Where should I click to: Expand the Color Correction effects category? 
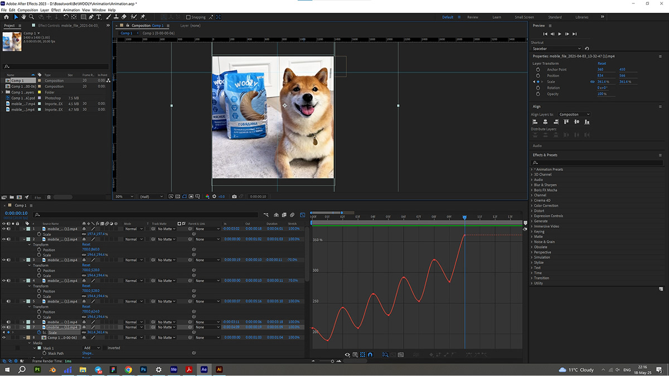[546, 206]
